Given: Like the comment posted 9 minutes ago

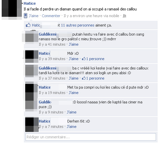Looking at the screenshot, I should (72, 112).
